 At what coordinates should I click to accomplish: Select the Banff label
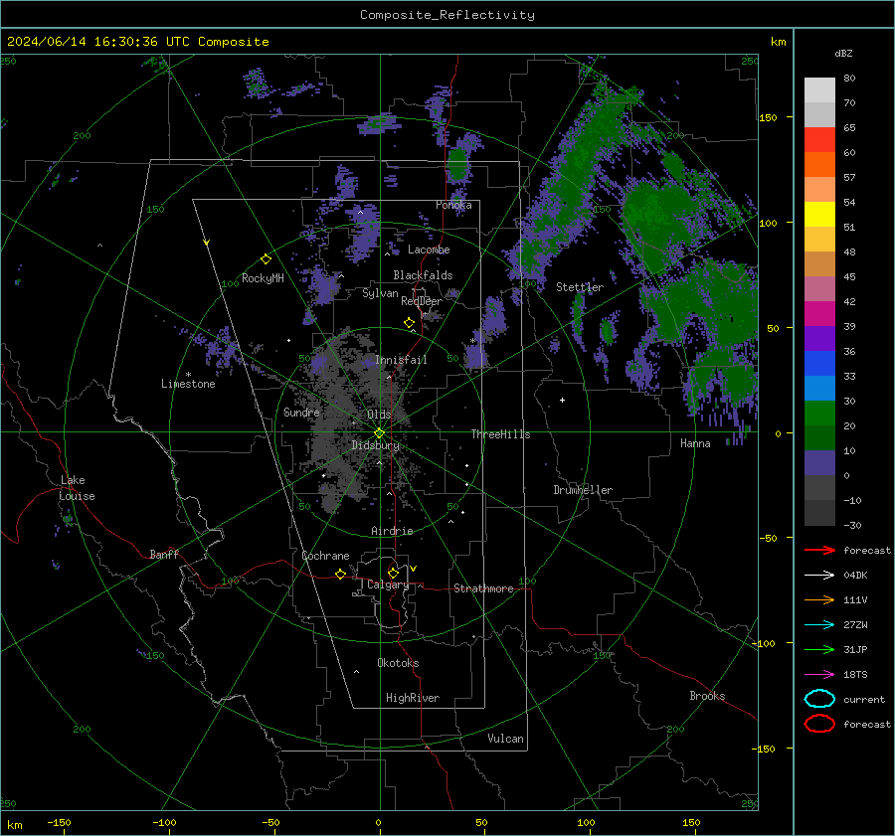click(x=164, y=554)
